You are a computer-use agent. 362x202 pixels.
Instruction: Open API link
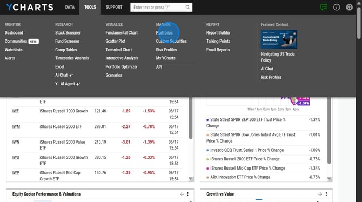coord(159,67)
